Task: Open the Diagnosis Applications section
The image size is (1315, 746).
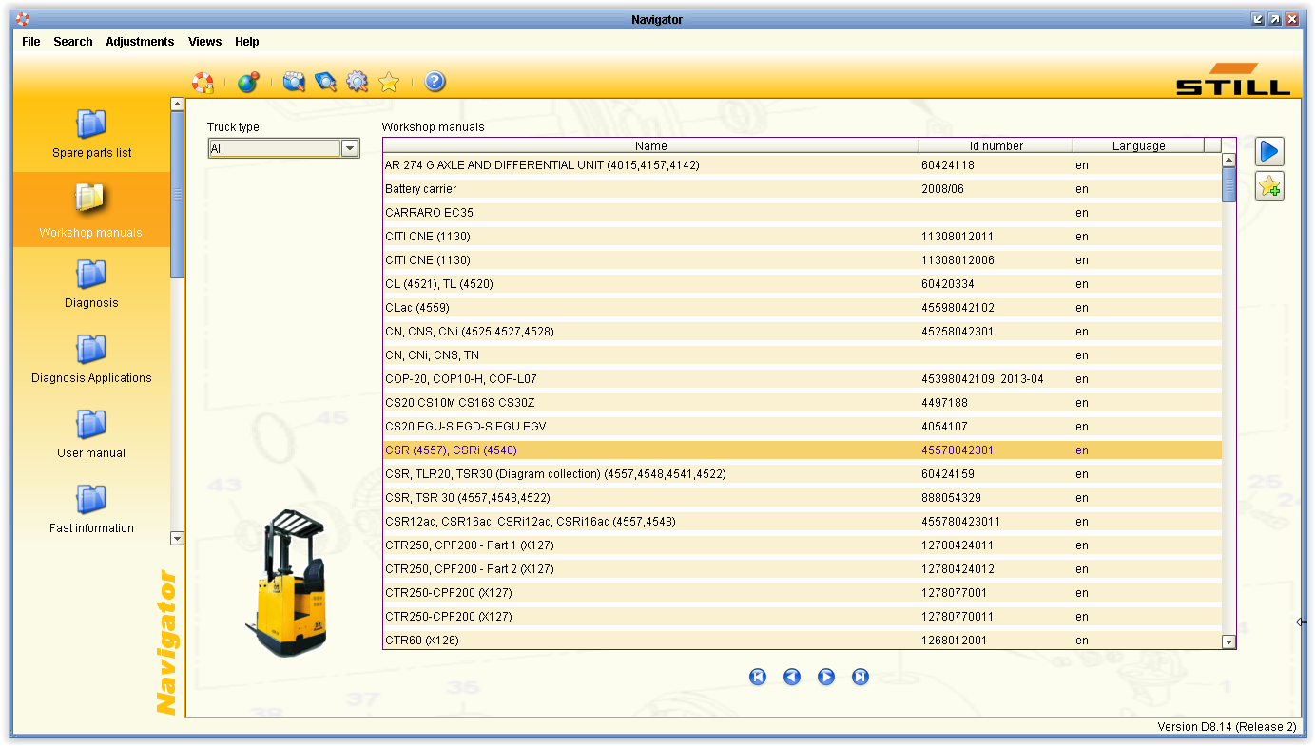Action: pos(91,359)
